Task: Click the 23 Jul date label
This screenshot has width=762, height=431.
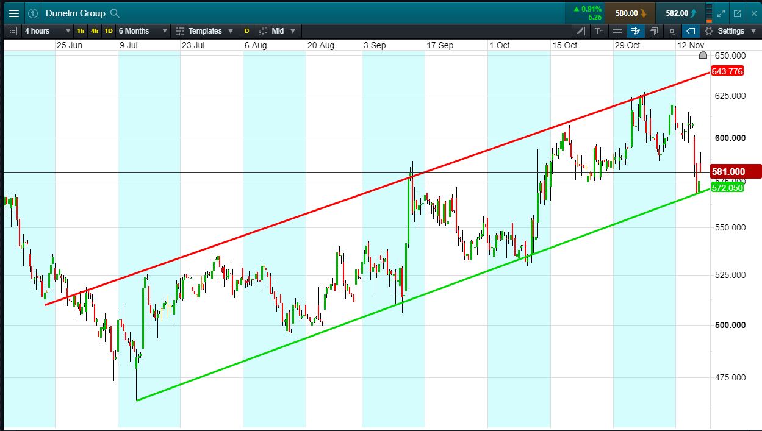Action: click(193, 45)
